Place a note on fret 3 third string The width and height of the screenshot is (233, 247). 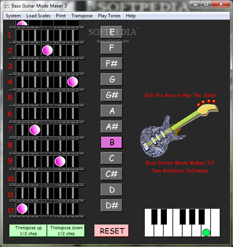pyautogui.click(x=47, y=66)
